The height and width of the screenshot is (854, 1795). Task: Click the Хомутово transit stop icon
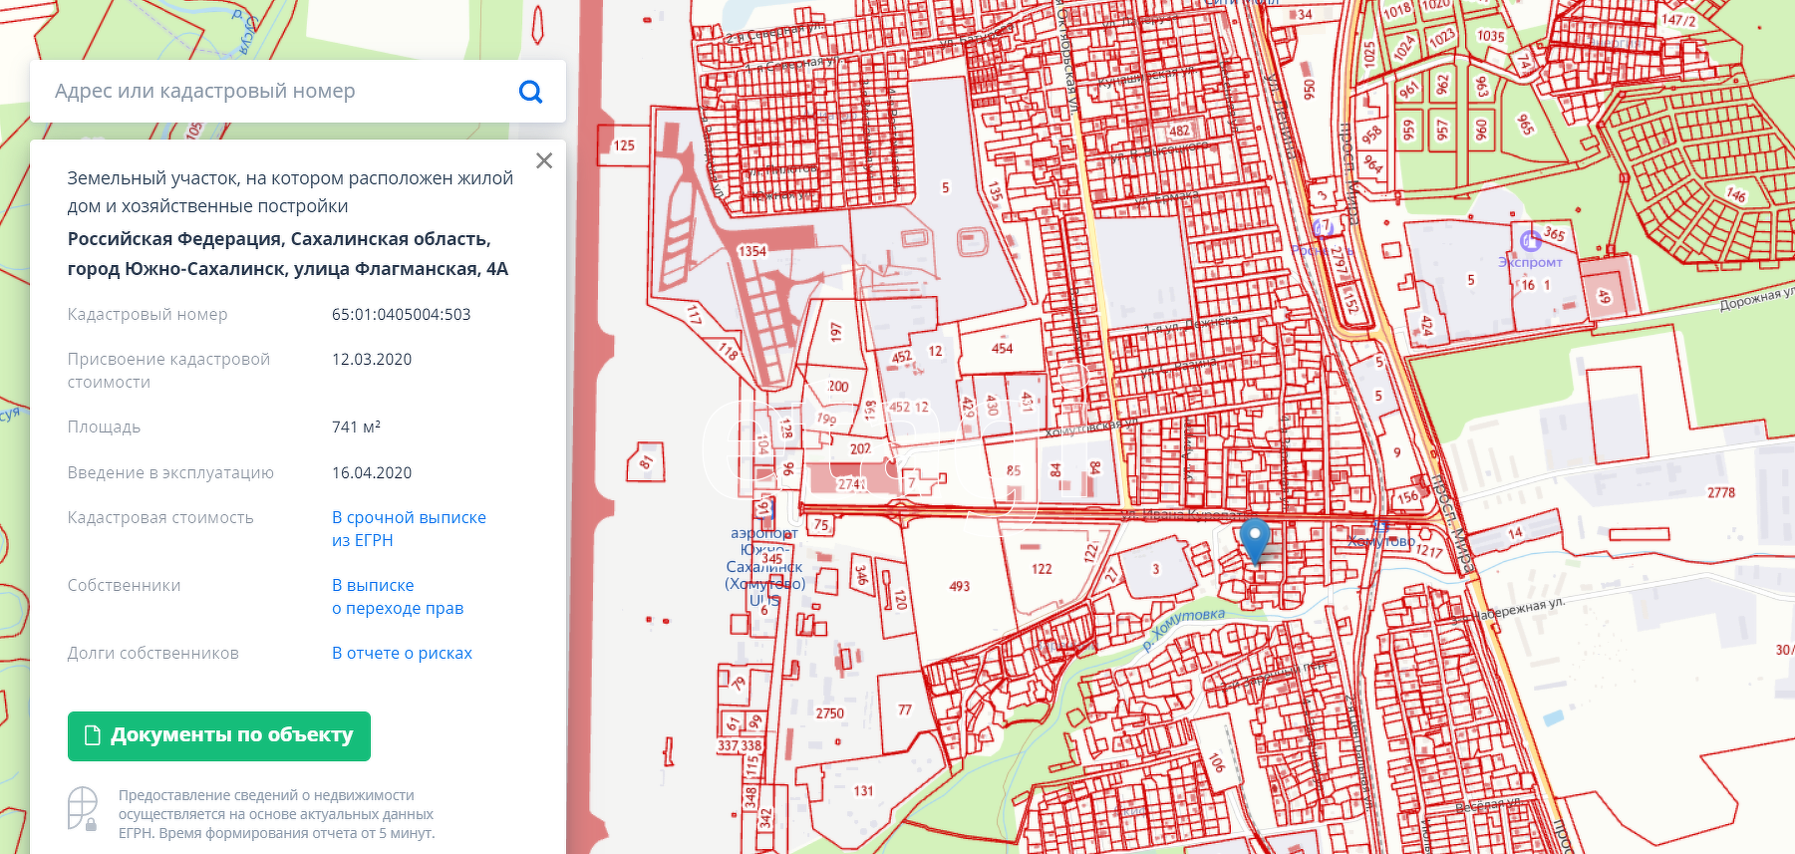(1381, 525)
